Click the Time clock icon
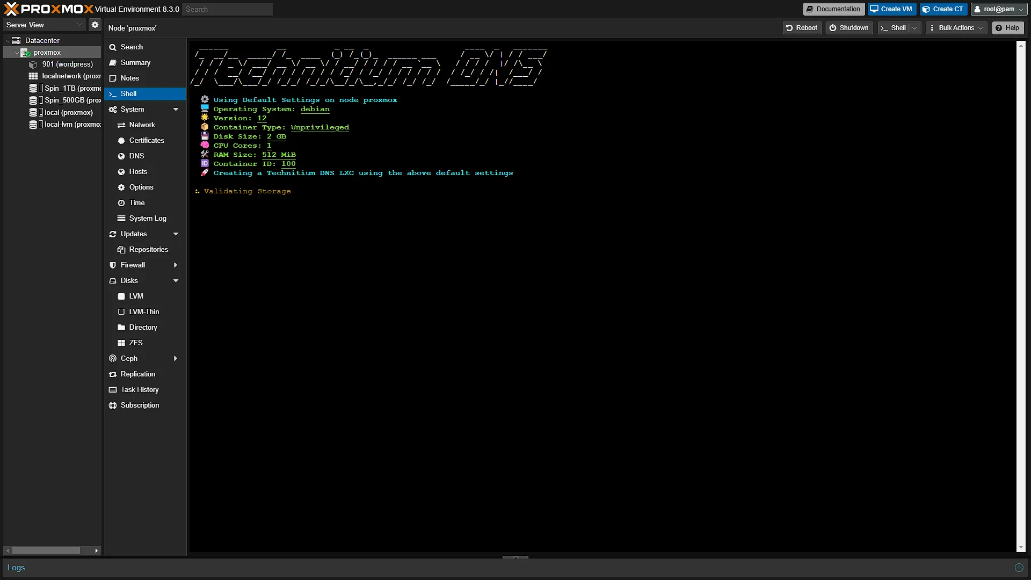The image size is (1031, 580). 121,203
